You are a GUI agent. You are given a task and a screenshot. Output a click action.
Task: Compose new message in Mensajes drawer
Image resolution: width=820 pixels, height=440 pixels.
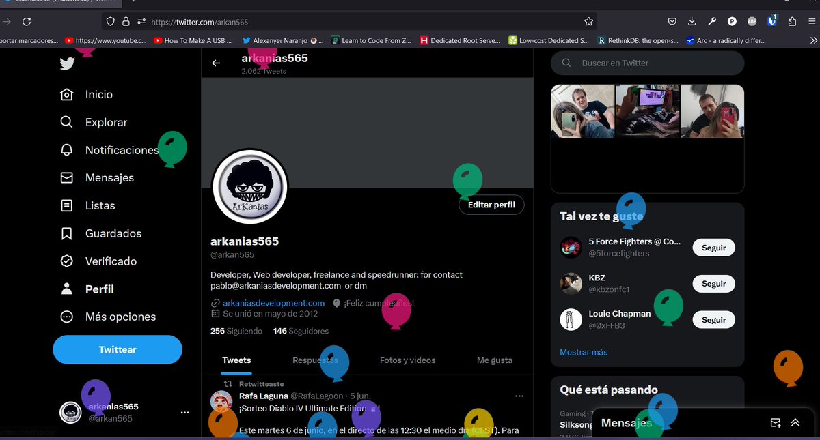(776, 423)
